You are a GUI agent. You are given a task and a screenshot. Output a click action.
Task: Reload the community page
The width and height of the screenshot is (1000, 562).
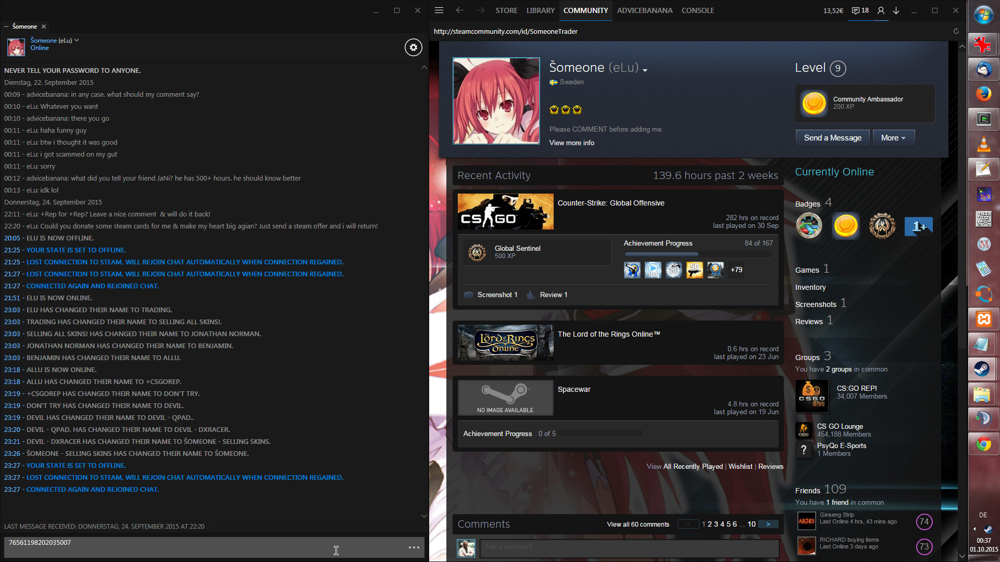pyautogui.click(x=956, y=31)
